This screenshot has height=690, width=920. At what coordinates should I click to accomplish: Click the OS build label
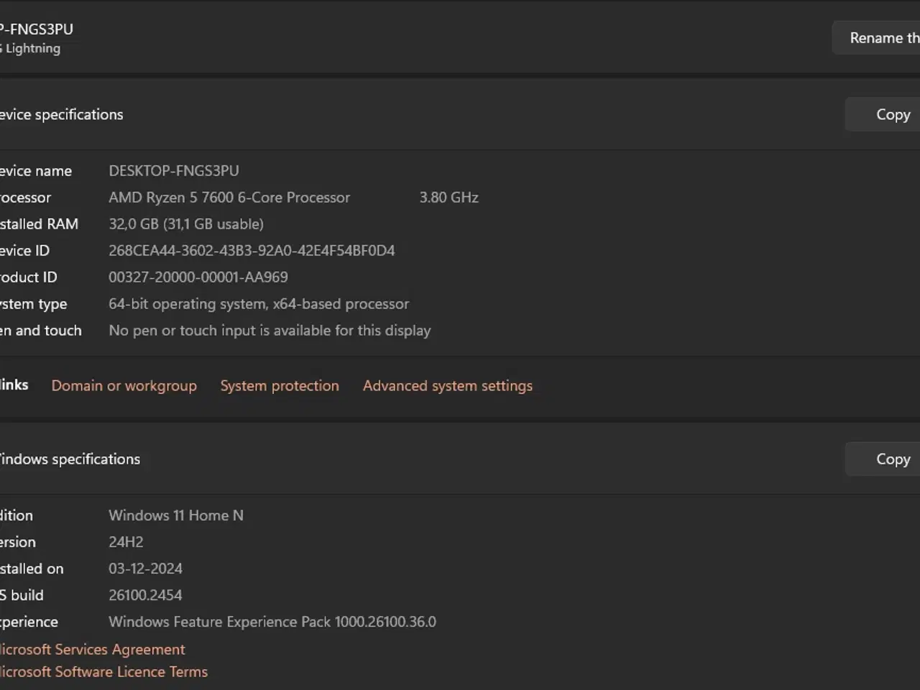tap(22, 595)
